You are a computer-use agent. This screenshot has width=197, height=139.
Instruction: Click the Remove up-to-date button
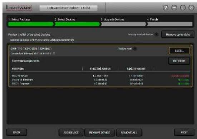[x=178, y=34]
